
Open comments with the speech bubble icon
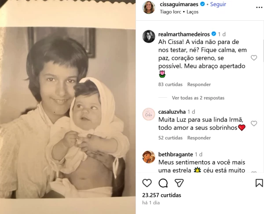pyautogui.click(x=163, y=183)
